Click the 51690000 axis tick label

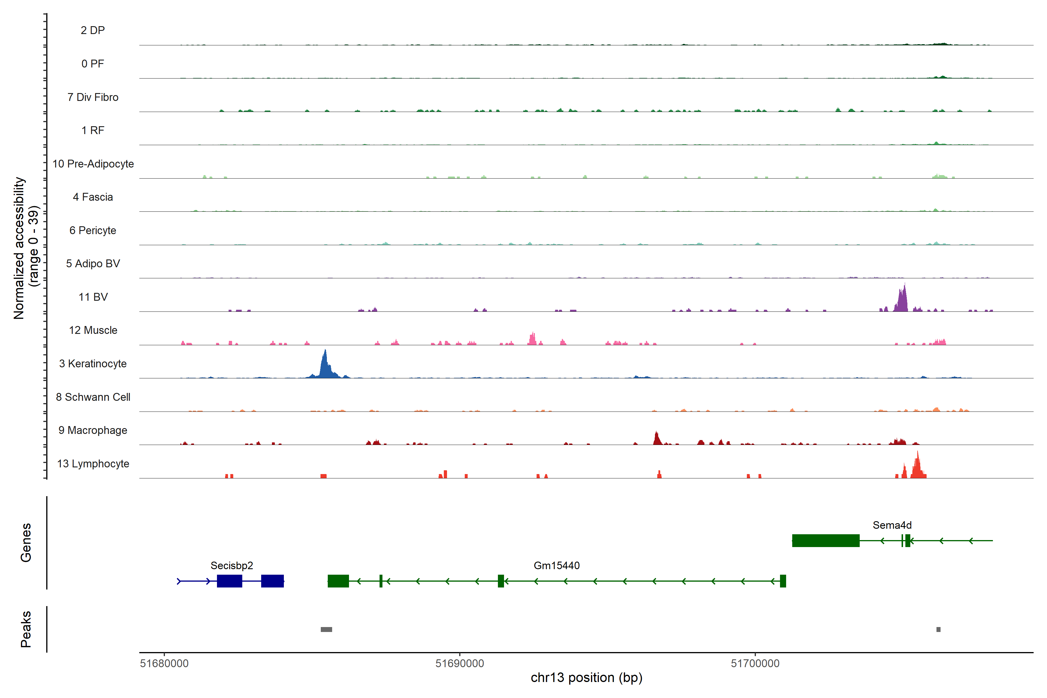tap(460, 663)
